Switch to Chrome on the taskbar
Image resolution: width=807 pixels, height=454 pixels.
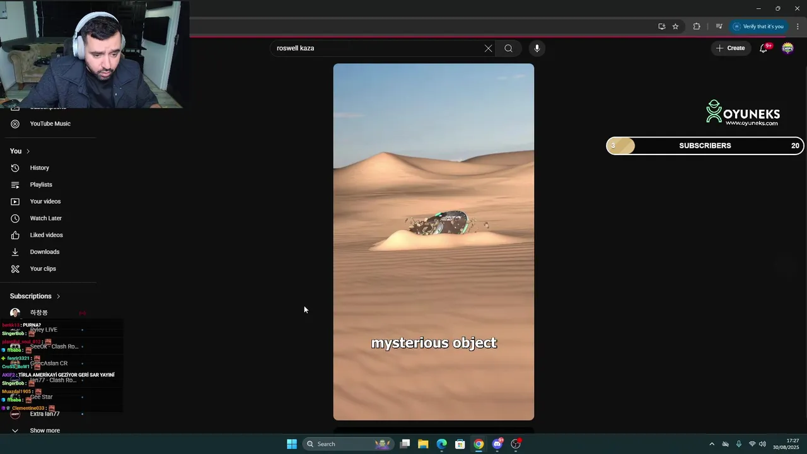(479, 444)
